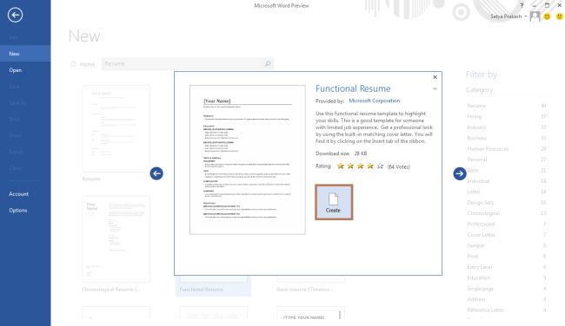
Task: Send a frown feedback icon
Action: pyautogui.click(x=559, y=16)
